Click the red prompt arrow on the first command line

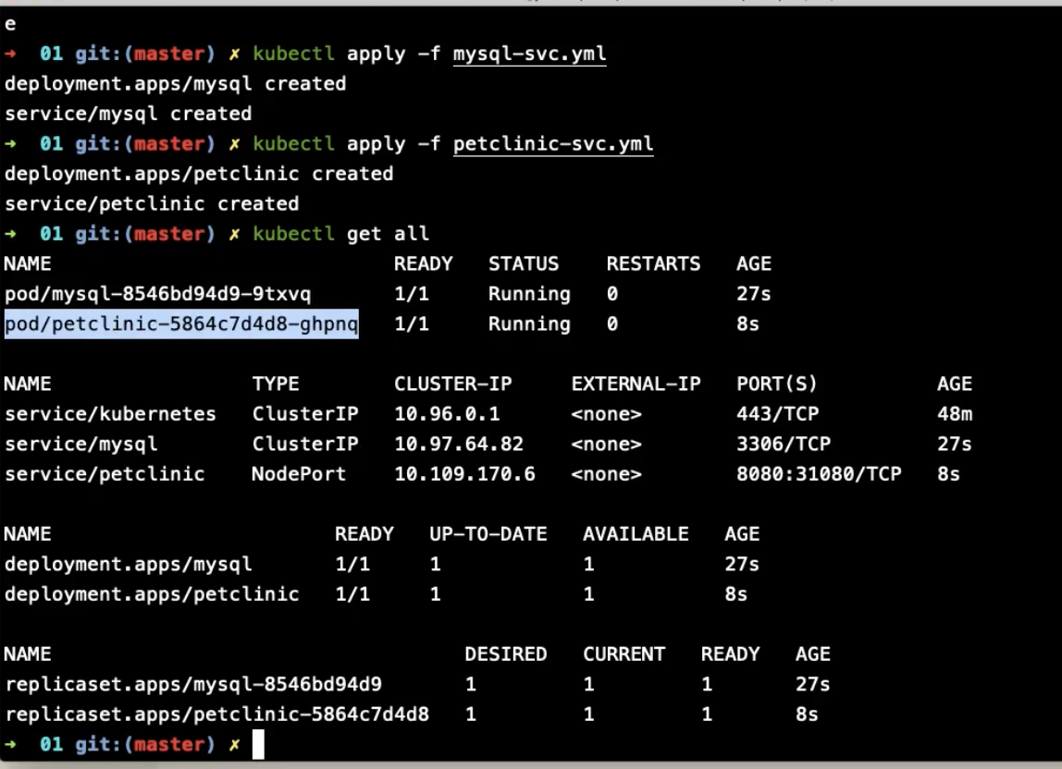point(10,54)
